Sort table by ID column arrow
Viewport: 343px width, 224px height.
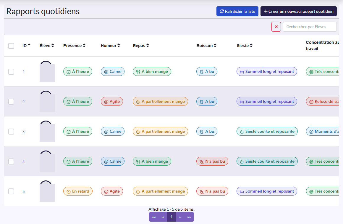click(29, 45)
